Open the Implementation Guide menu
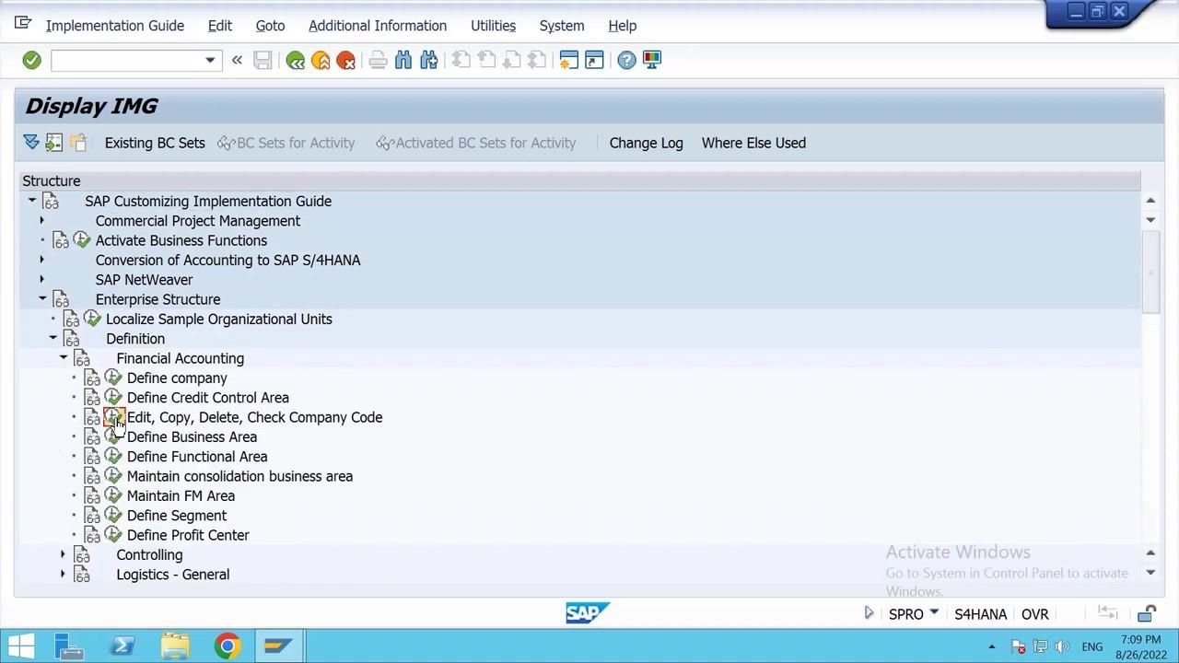The height and width of the screenshot is (663, 1179). (115, 26)
